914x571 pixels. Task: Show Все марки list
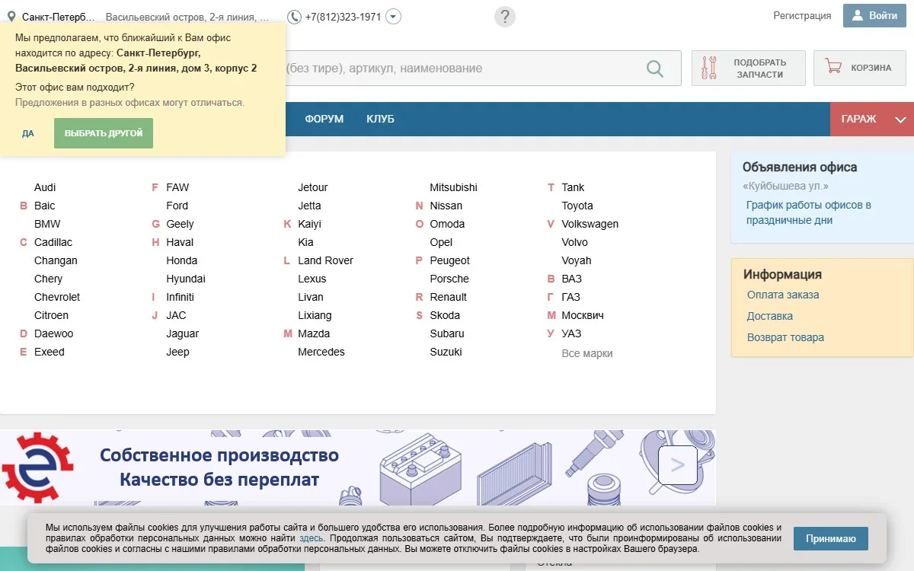coord(587,353)
